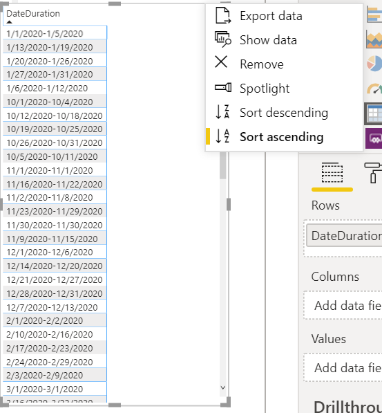Choose Export data from menu
This screenshot has height=413, width=382.
click(x=284, y=16)
